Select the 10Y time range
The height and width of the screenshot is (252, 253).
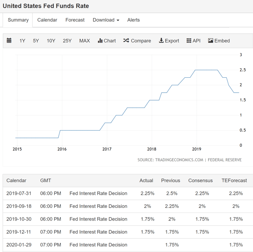tap(51, 41)
